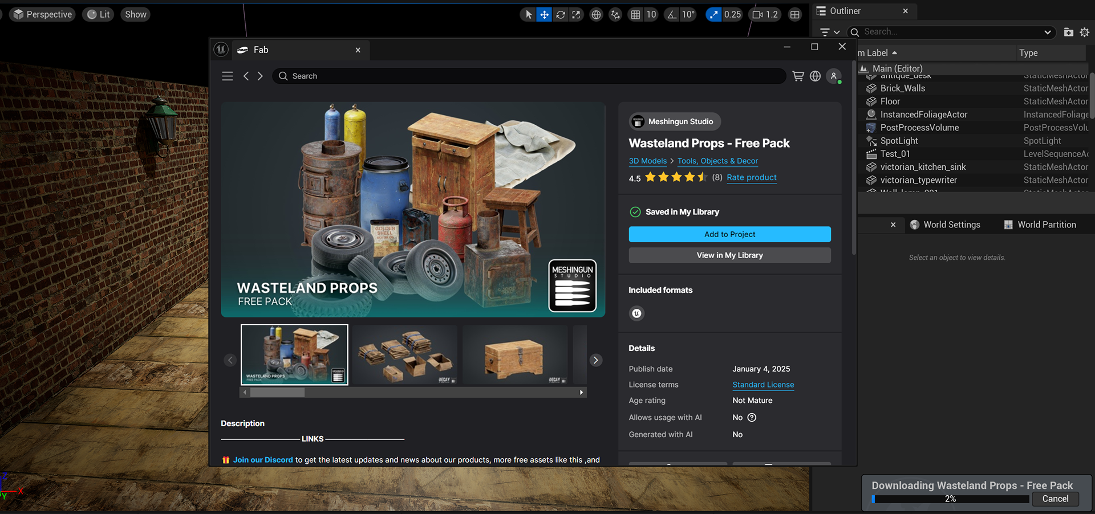Image resolution: width=1095 pixels, height=514 pixels.
Task: Open the scale snap value 0.25
Action: tap(732, 14)
